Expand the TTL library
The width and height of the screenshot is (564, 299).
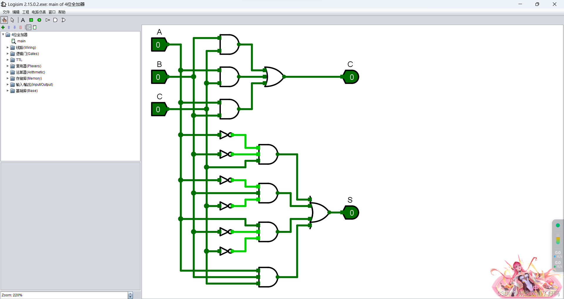click(x=8, y=60)
